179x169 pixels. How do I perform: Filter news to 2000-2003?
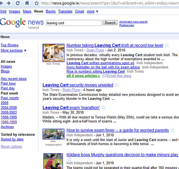(9, 112)
